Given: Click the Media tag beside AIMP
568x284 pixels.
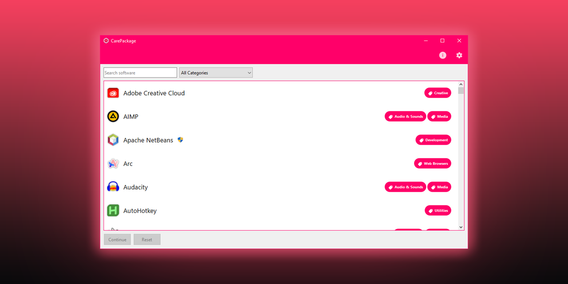Looking at the screenshot, I should click(x=439, y=116).
